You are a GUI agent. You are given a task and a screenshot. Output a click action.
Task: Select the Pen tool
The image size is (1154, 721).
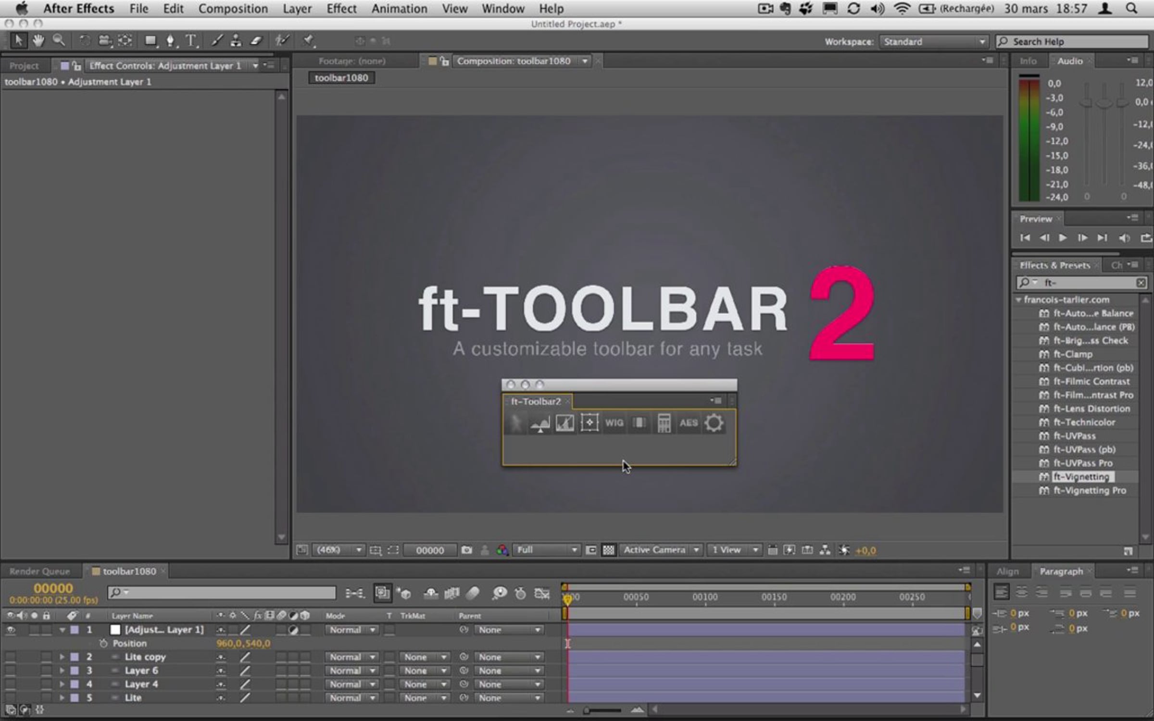click(170, 41)
